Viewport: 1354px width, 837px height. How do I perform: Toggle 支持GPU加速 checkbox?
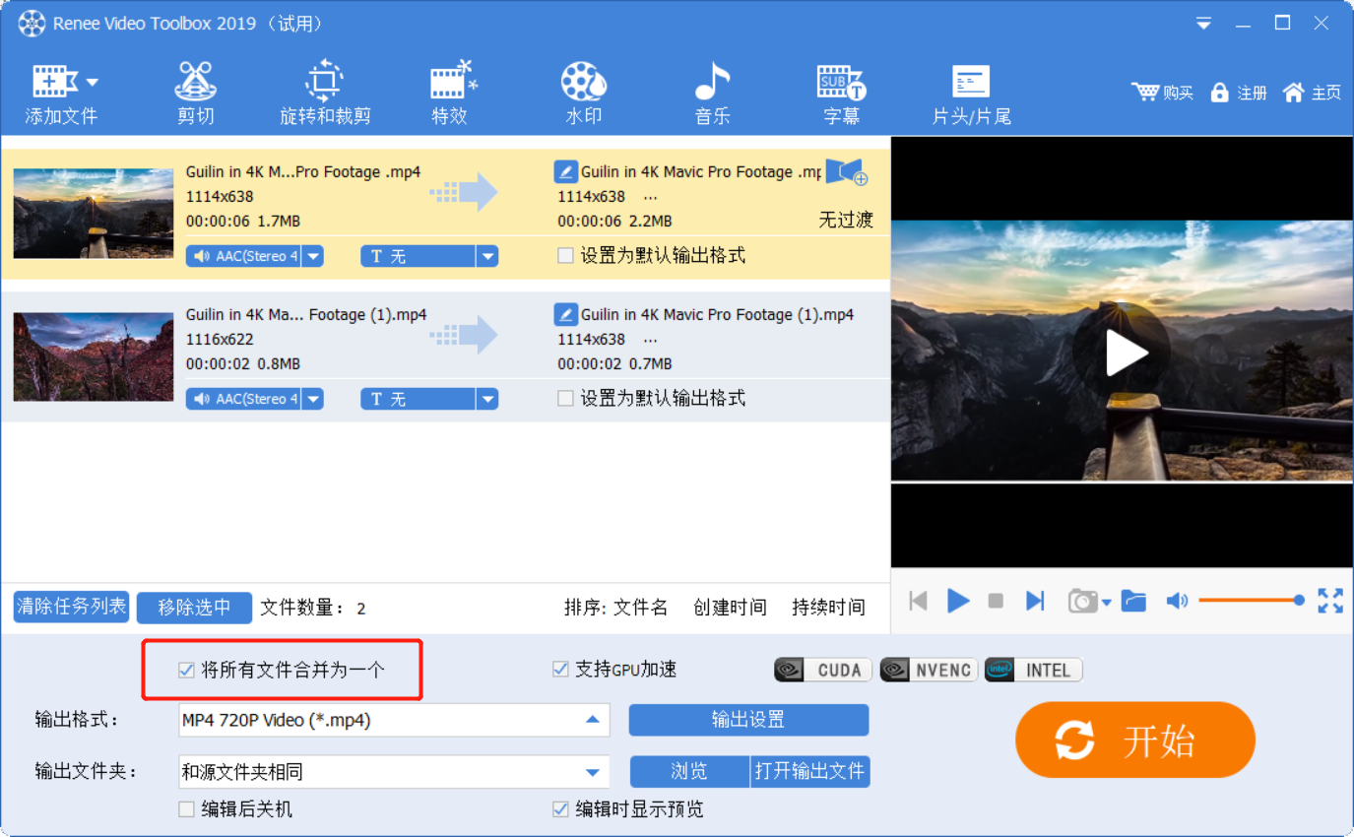[x=560, y=670]
